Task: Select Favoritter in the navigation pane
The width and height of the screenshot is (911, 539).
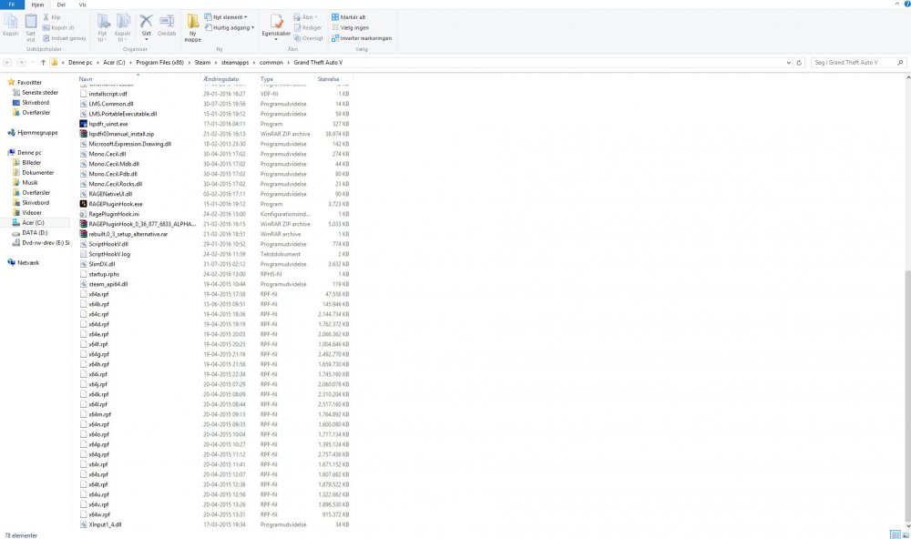Action: [29, 83]
